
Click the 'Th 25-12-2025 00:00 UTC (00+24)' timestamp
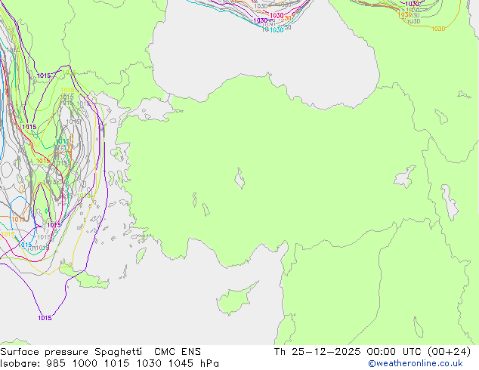tap(372, 352)
